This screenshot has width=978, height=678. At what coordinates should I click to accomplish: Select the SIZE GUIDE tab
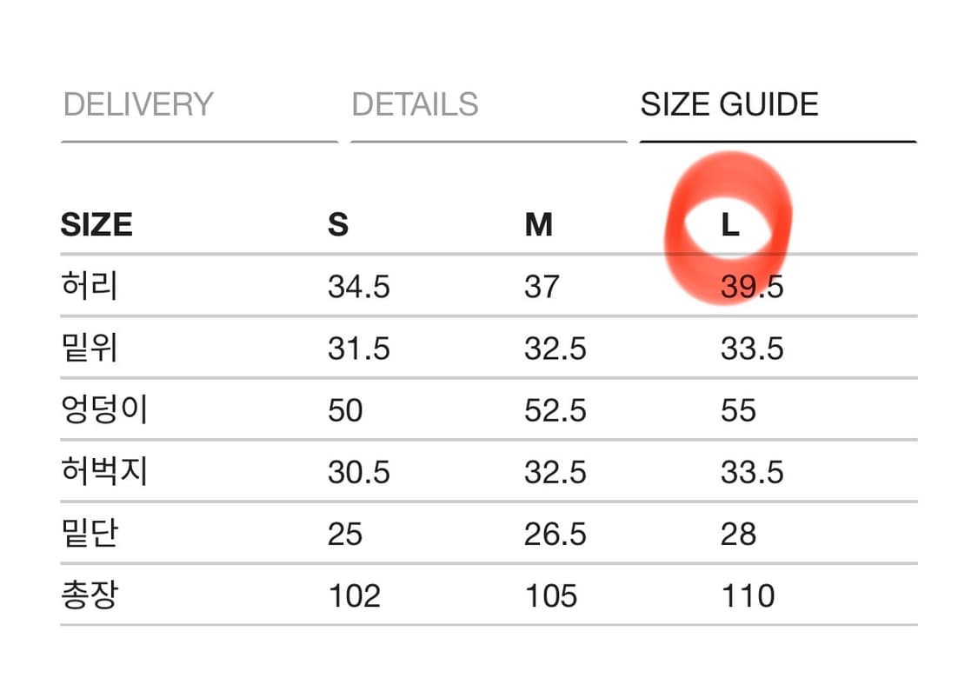click(729, 105)
